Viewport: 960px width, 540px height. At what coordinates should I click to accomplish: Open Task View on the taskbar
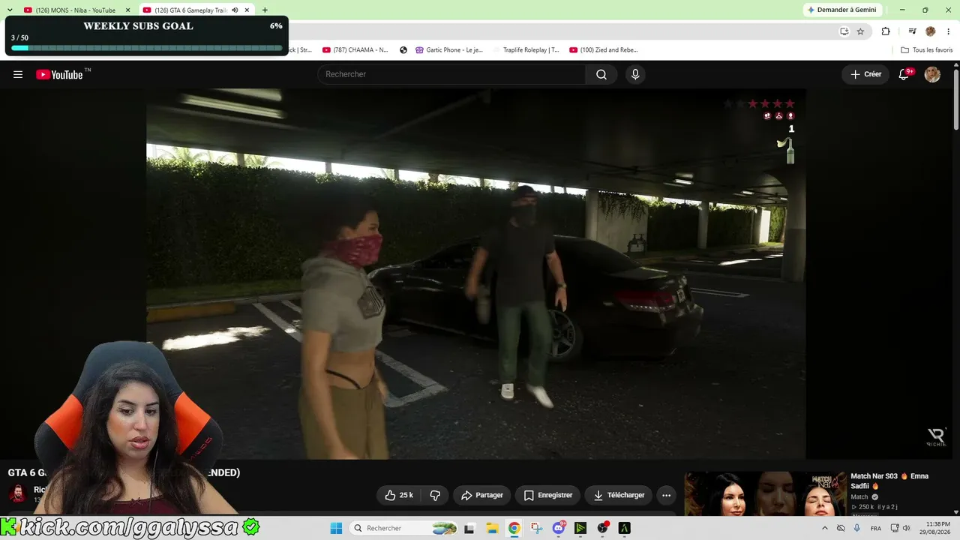(469, 528)
